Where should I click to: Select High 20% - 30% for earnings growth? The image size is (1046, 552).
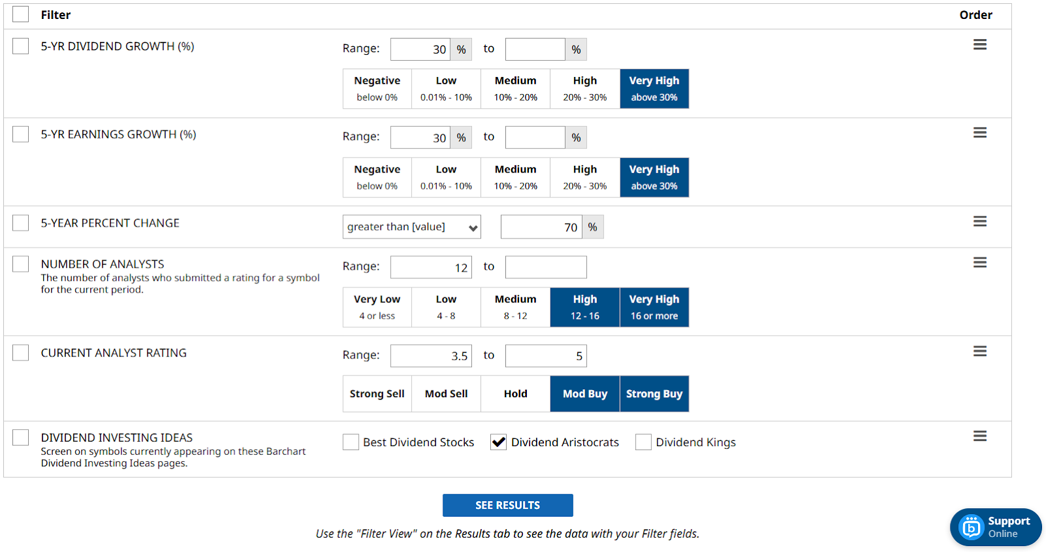[584, 177]
